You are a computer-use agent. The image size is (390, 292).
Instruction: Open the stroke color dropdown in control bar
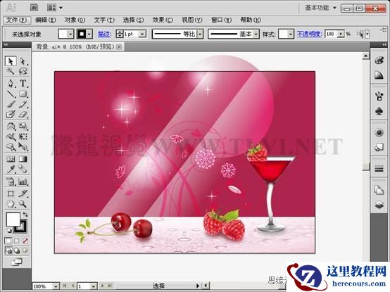pos(89,34)
